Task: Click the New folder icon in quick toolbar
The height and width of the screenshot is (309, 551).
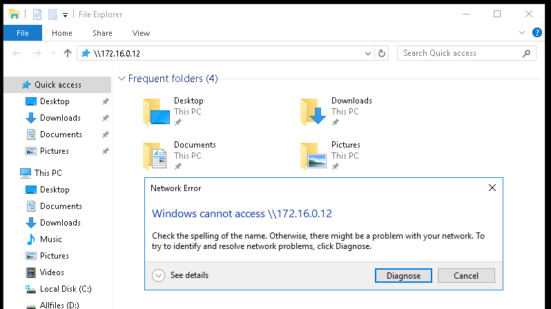Action: (52, 14)
